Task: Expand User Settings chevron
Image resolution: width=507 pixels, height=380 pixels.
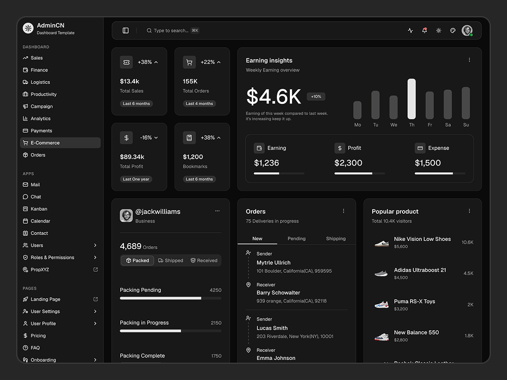Action: [x=95, y=311]
